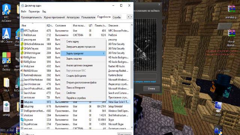This screenshot has width=240, height=135.
Task: Open the Файл menu
Action: click(x=24, y=12)
